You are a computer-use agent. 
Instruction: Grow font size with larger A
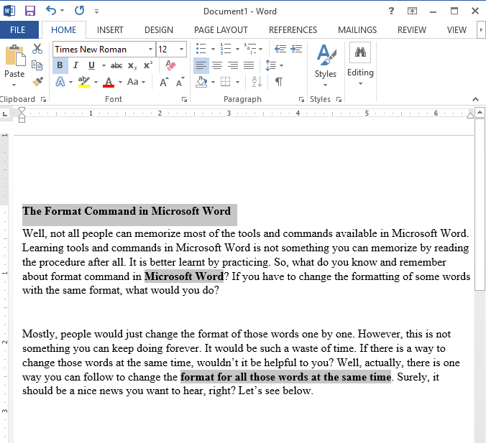(x=164, y=82)
